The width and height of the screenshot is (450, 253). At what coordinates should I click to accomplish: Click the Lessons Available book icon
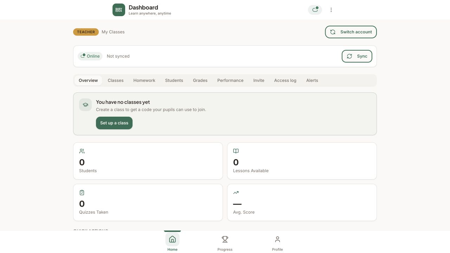click(x=236, y=151)
